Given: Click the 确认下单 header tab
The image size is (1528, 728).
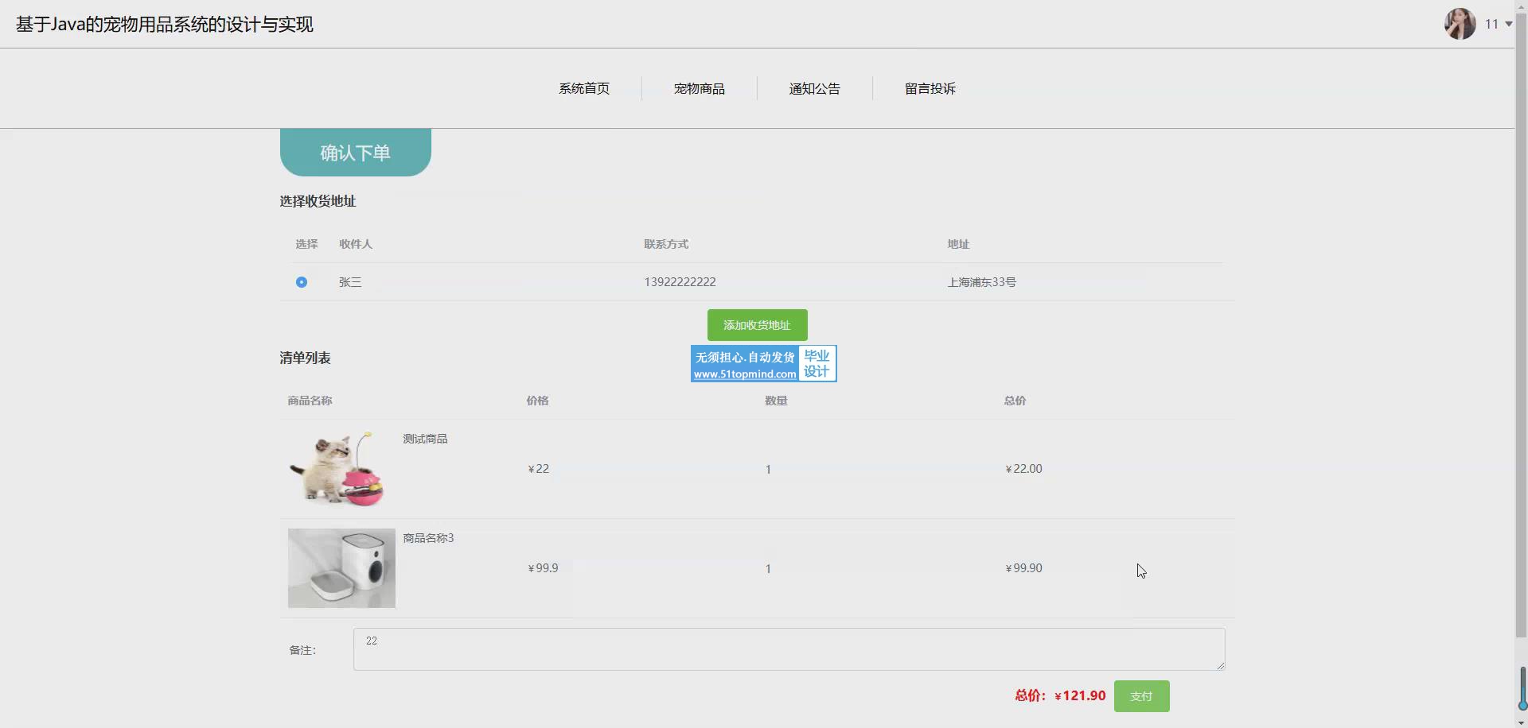Looking at the screenshot, I should [355, 153].
